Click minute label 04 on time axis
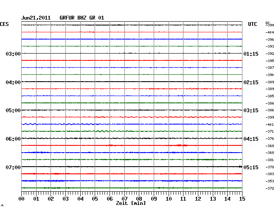The width and height of the screenshot is (276, 210). 80,199
